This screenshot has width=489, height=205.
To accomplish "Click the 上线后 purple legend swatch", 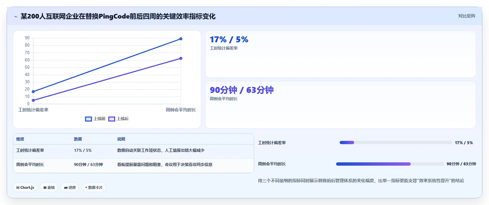I will click(x=112, y=119).
